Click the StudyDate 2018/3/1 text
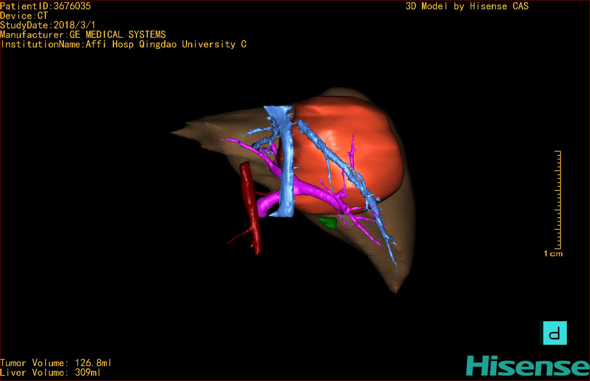Image resolution: width=590 pixels, height=381 pixels. [x=48, y=25]
